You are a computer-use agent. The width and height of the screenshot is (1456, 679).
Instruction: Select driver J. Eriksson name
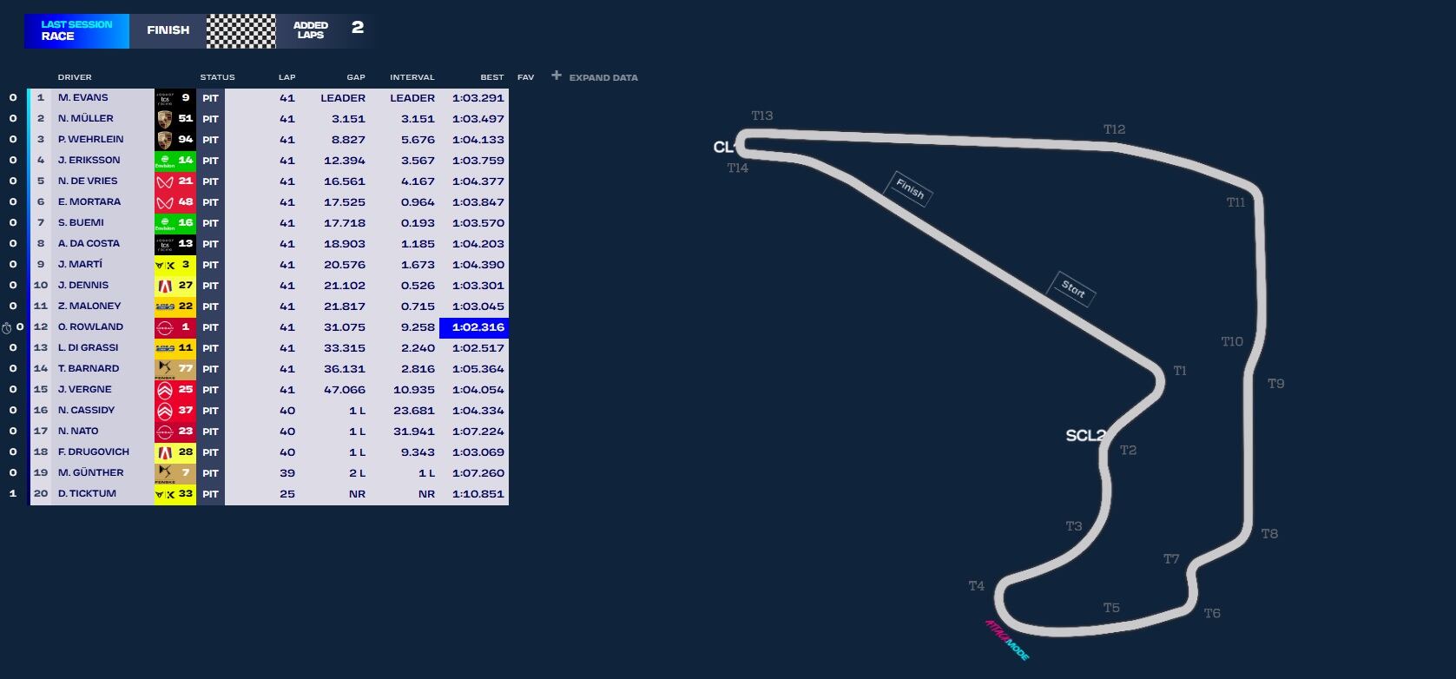[x=89, y=161]
